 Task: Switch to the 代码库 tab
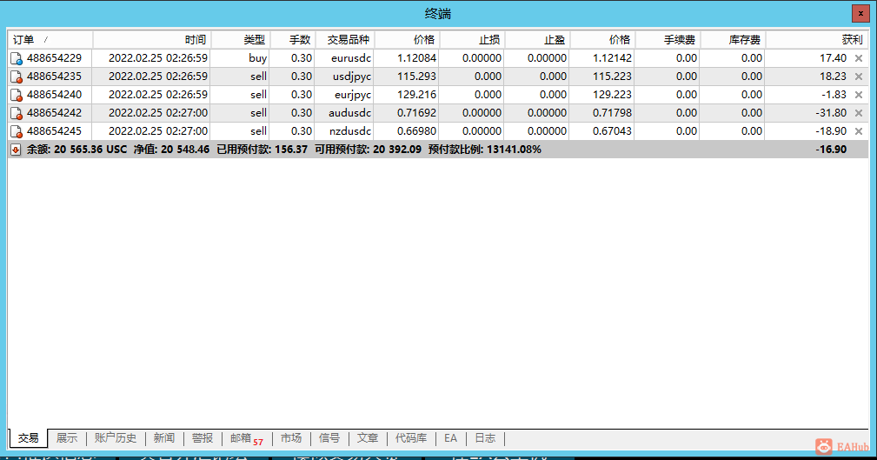pos(410,438)
